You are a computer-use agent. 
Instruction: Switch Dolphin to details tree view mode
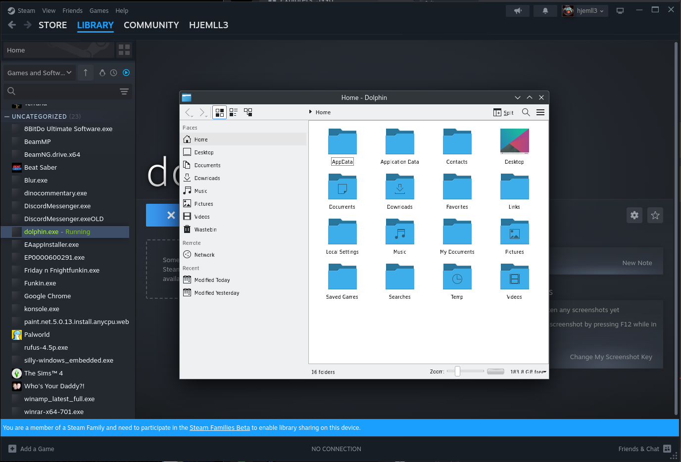click(248, 112)
